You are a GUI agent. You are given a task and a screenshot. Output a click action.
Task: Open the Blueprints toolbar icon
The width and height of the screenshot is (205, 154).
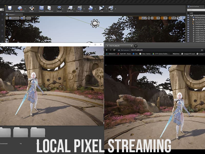pos(70,8)
